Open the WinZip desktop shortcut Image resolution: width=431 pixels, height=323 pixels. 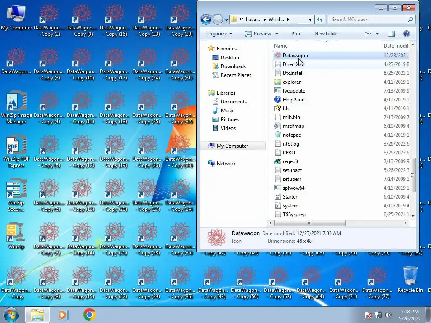tap(16, 236)
